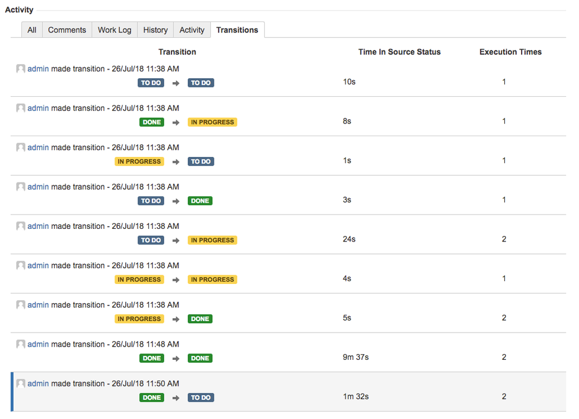The height and width of the screenshot is (419, 579).
Task: Switch to the History tab
Action: tap(155, 30)
